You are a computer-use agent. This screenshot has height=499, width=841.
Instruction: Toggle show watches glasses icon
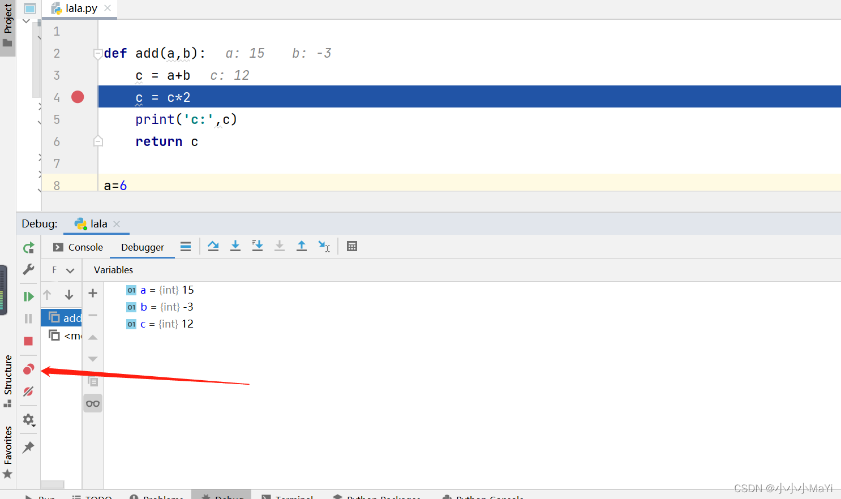pyautogui.click(x=93, y=403)
